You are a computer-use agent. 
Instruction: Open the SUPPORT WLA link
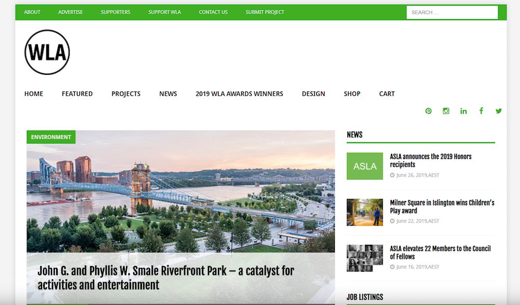164,12
